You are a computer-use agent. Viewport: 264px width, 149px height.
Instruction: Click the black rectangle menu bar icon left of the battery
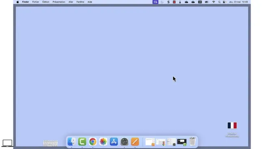pos(200,2)
